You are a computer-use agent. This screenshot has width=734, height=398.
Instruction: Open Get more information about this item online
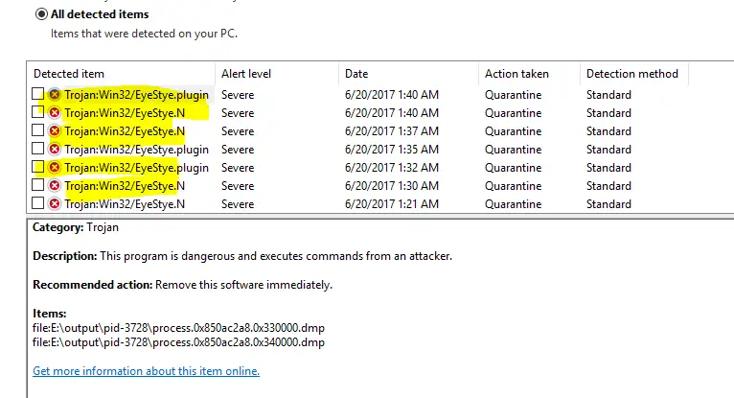click(x=146, y=371)
